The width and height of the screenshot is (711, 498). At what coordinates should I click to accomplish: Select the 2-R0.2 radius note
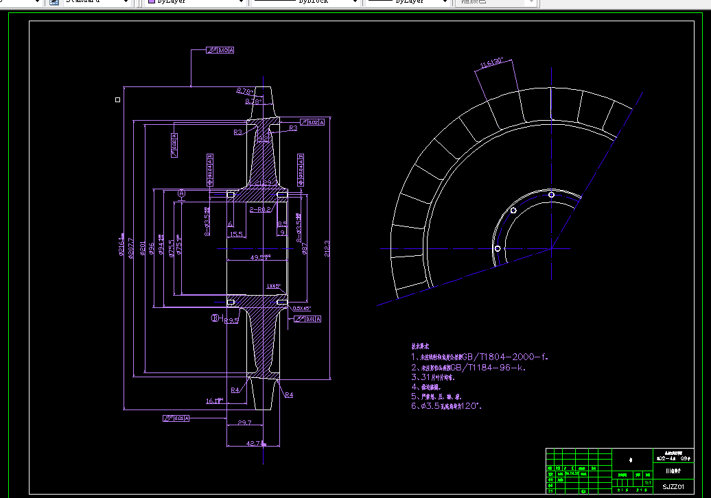click(x=260, y=209)
